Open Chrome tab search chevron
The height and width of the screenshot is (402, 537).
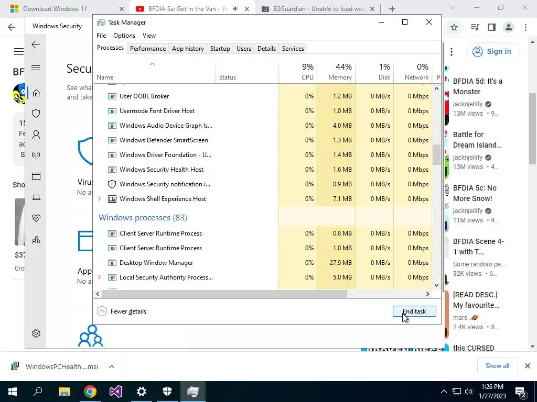[x=453, y=7]
